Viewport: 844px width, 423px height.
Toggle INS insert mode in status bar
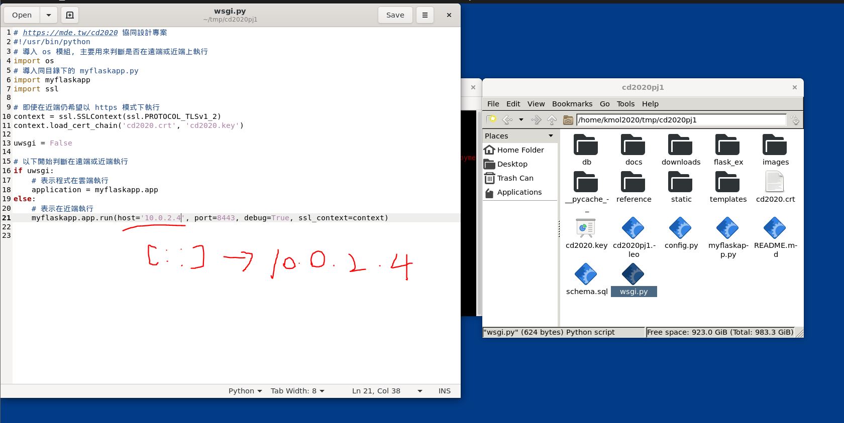444,391
